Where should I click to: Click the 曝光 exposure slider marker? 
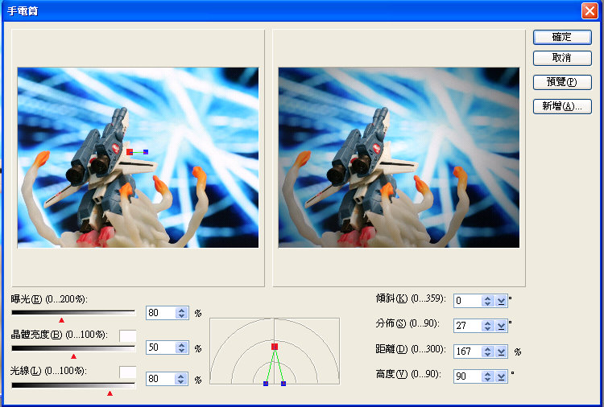[61, 320]
